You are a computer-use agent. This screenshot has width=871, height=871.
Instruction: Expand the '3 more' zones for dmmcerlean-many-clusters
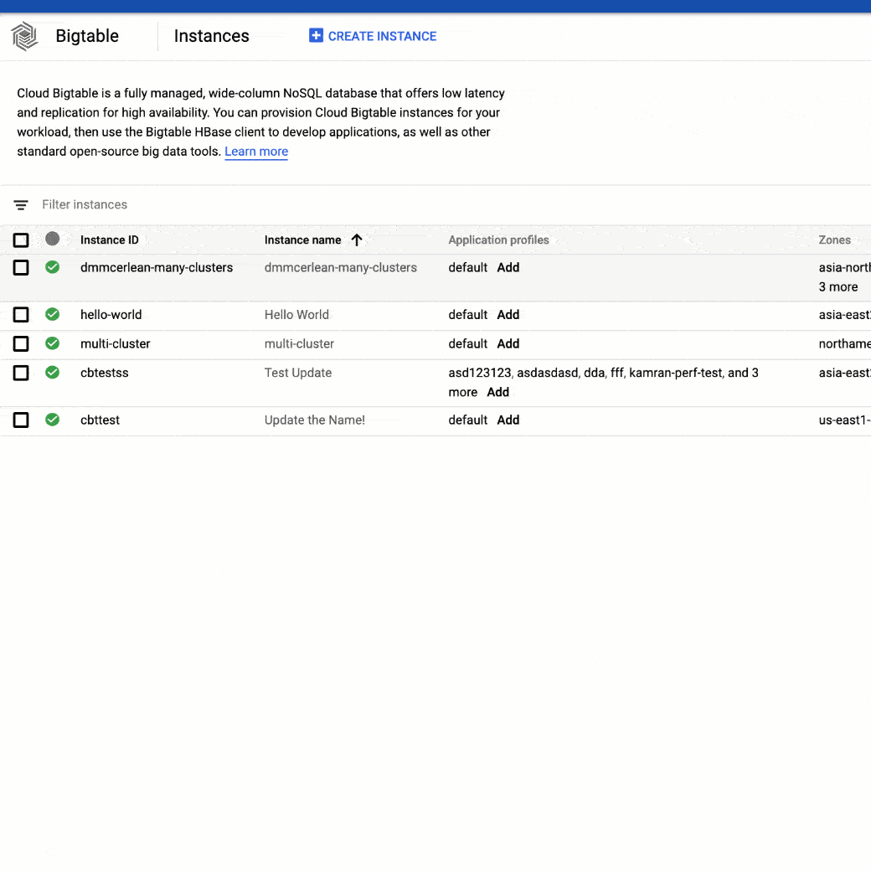click(x=838, y=287)
